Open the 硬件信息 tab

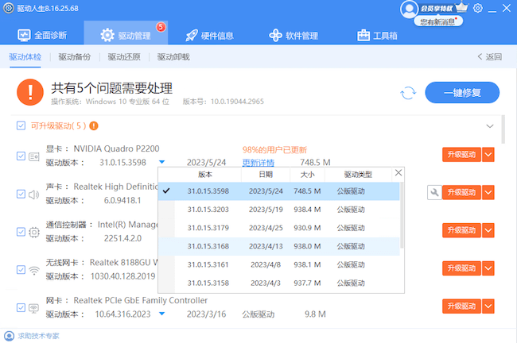(209, 35)
